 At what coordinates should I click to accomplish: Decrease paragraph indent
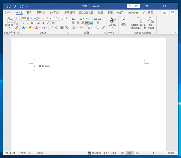pyautogui.click(x=95, y=18)
